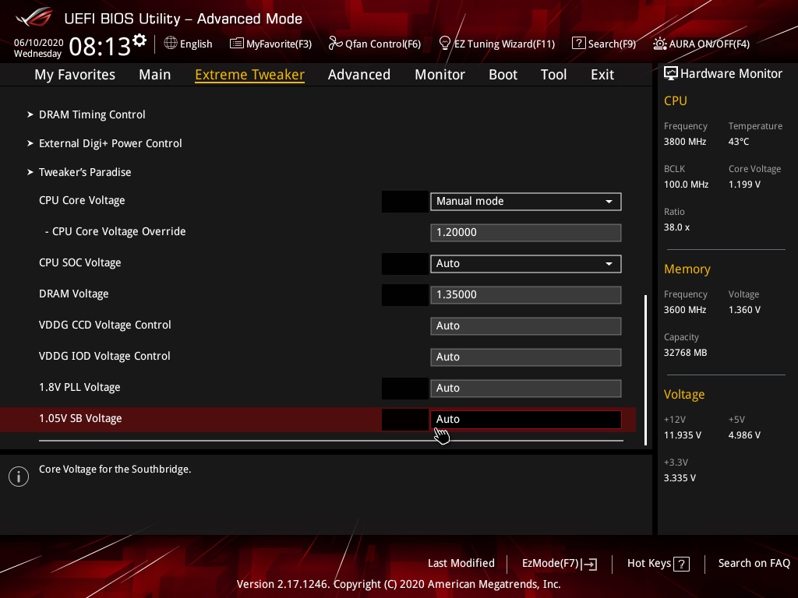This screenshot has height=598, width=798.
Task: Click the Hot Keys question mark box
Action: tap(681, 564)
